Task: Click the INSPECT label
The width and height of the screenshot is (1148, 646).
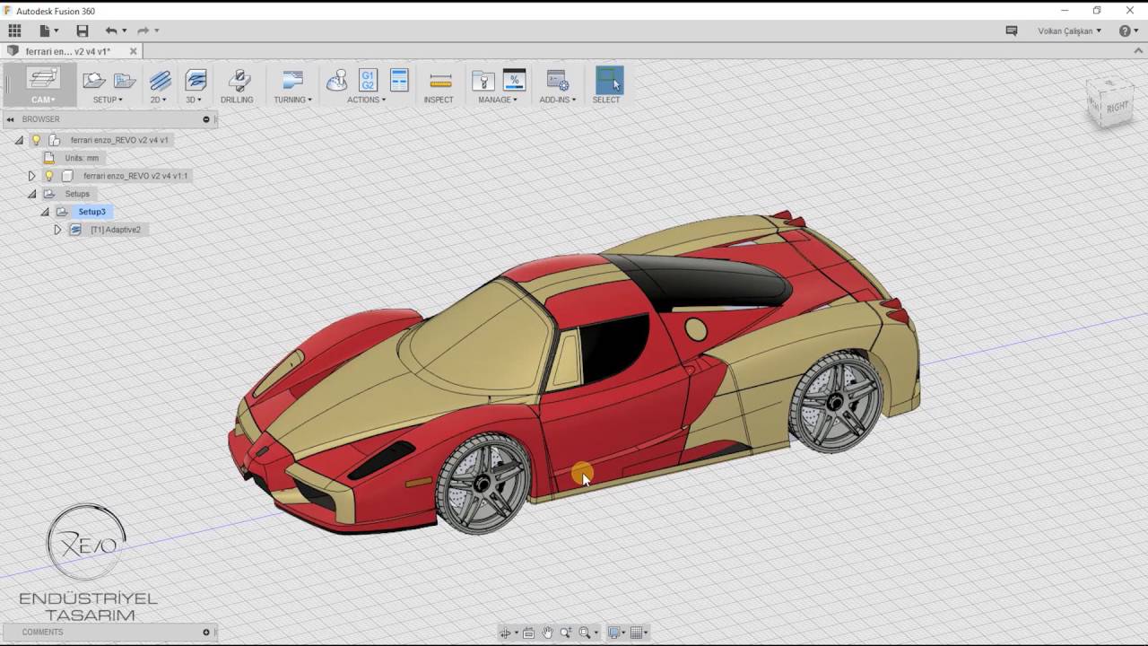Action: pyautogui.click(x=439, y=100)
